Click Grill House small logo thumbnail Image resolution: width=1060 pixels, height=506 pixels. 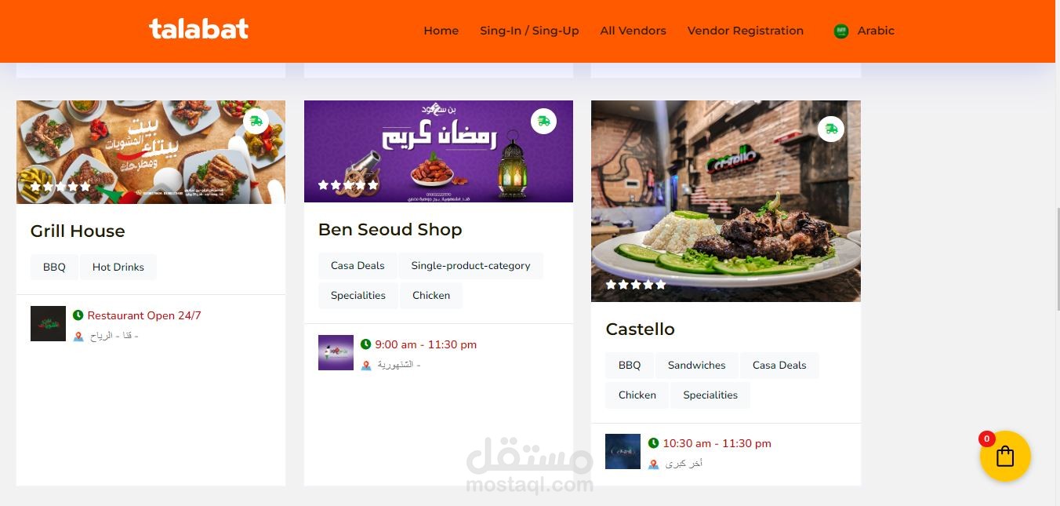(x=48, y=324)
